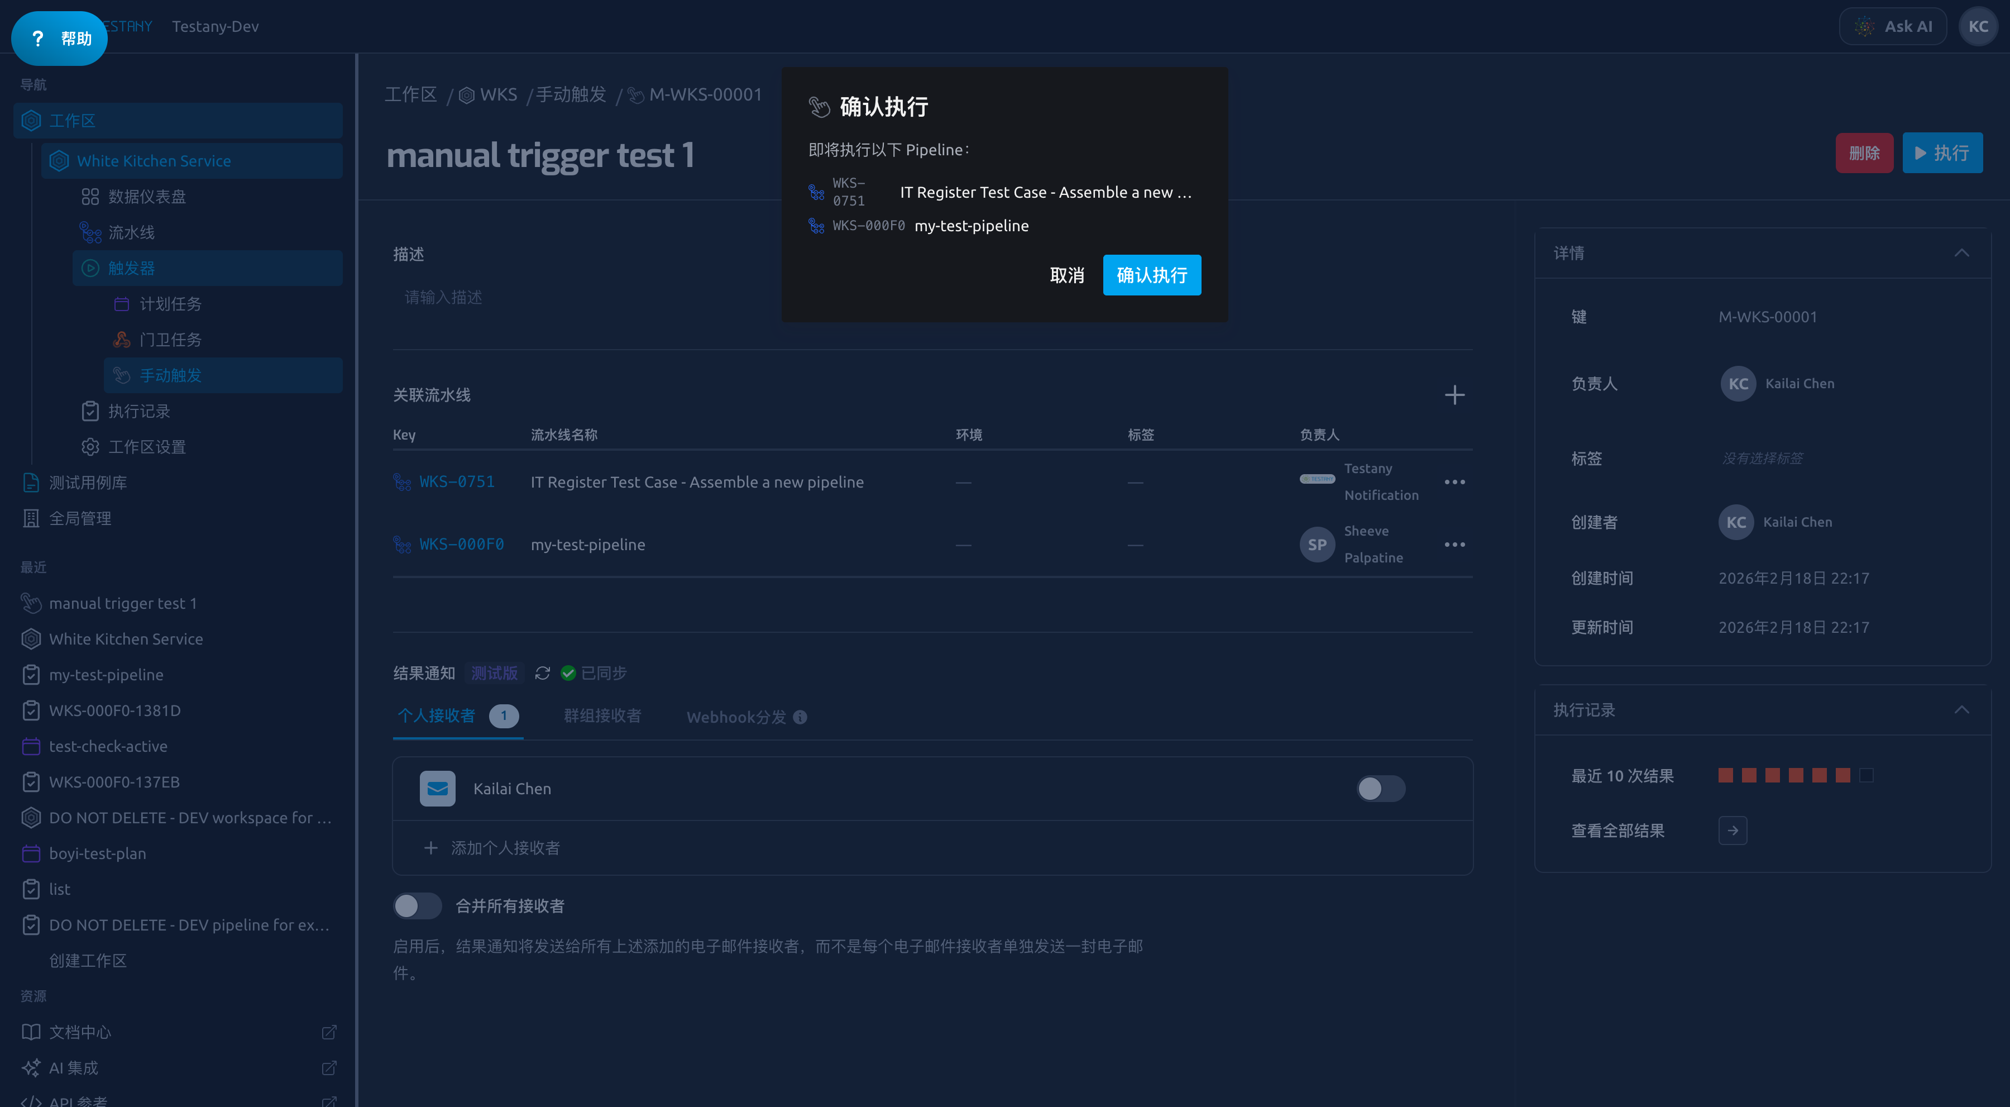Click the plus icon to add associated pipeline
The width and height of the screenshot is (2010, 1107).
tap(1454, 395)
